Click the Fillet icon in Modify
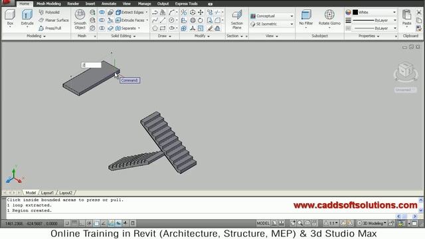Screen dimensions: 425x239 217,20
